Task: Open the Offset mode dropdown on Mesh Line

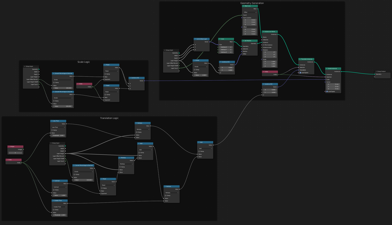Action: pos(250,12)
